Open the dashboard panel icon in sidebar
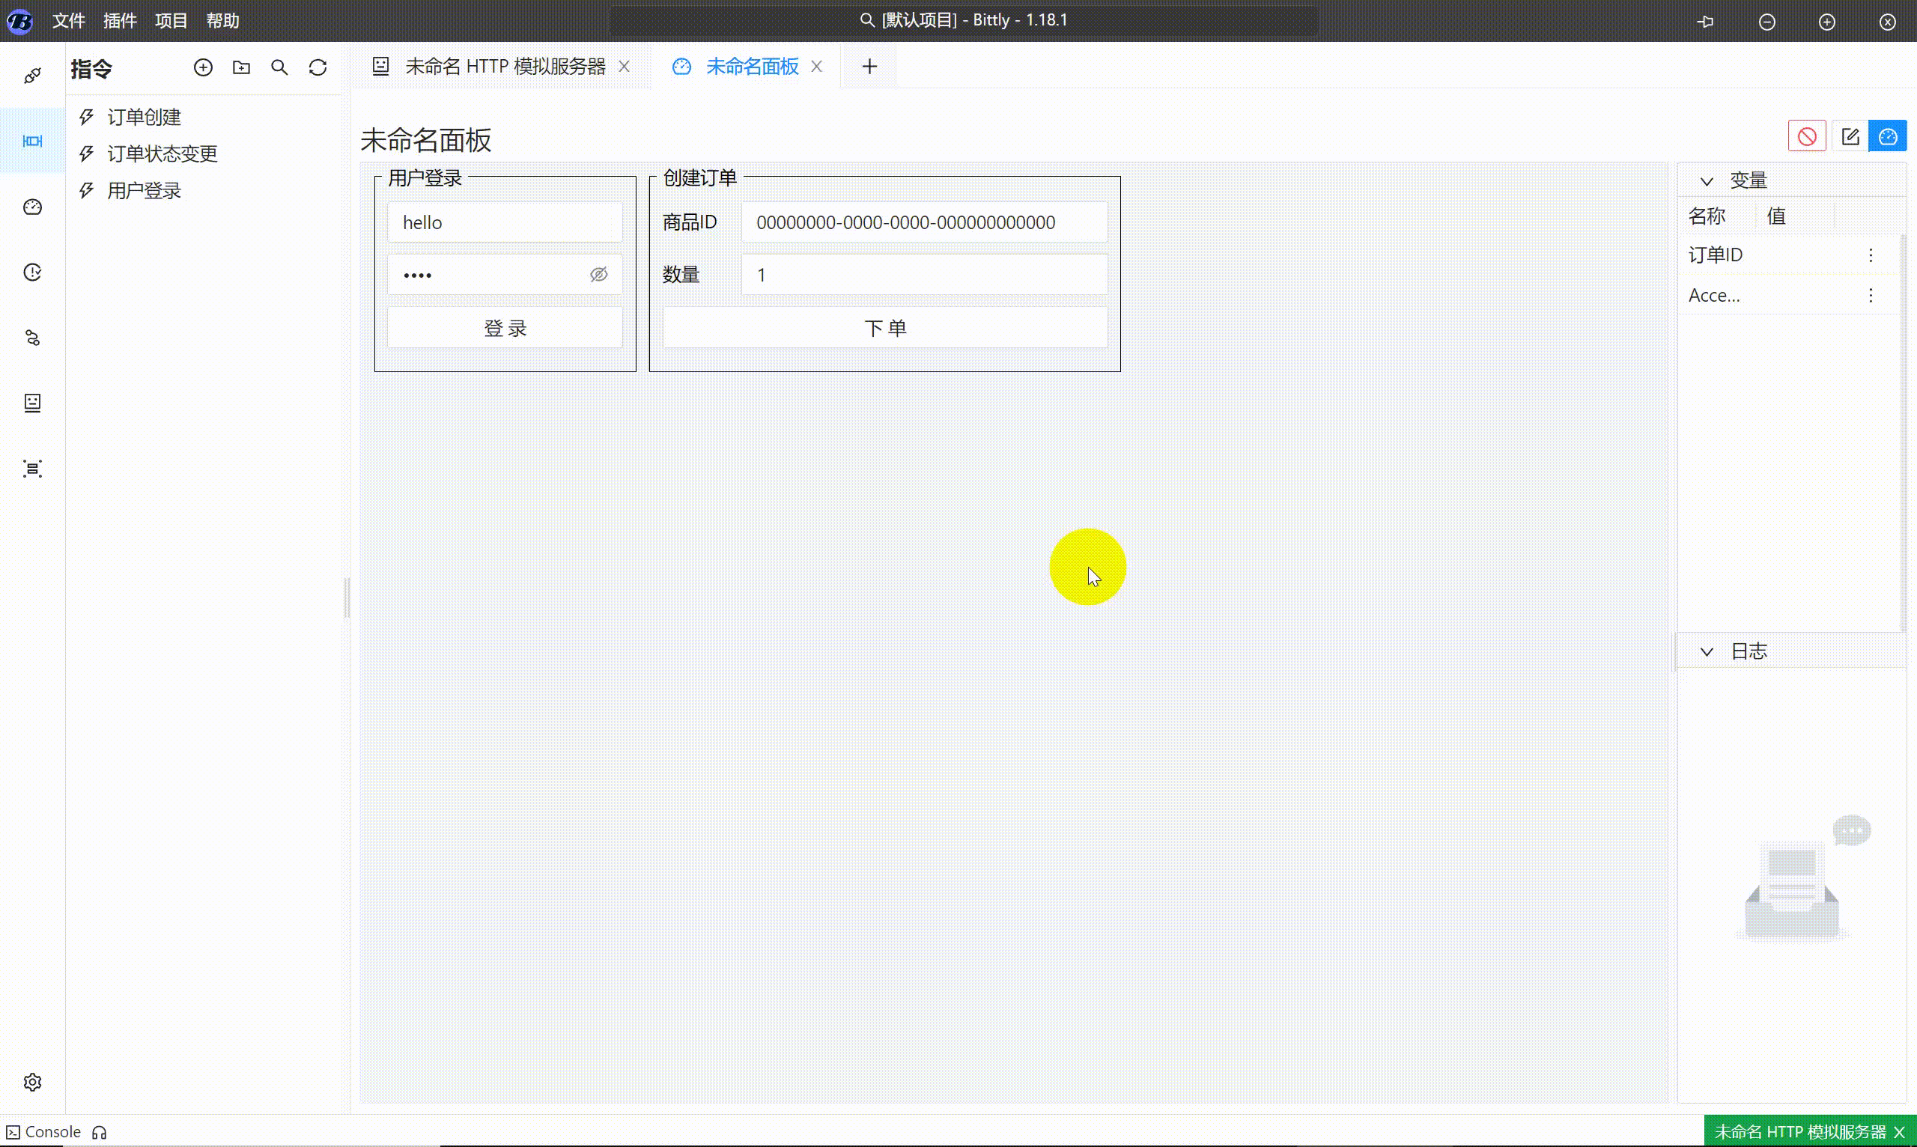1917x1147 pixels. click(x=32, y=207)
